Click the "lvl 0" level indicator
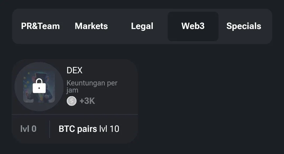This screenshot has width=284, height=154. (x=28, y=129)
